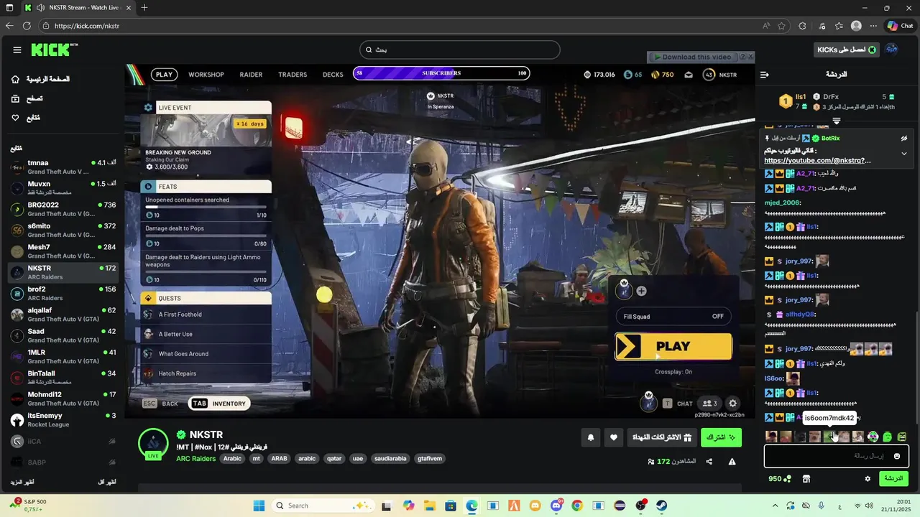Select the uae tag
This screenshot has height=517, width=920.
coord(357,458)
